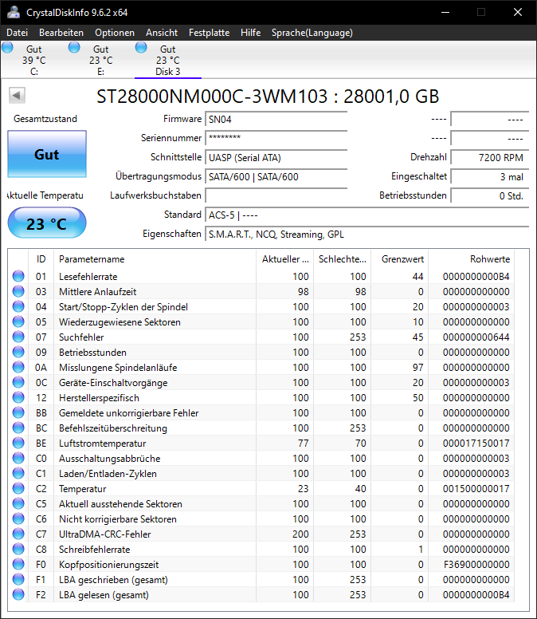Click status orb beside ID 09 Betriebsstunden
The width and height of the screenshot is (537, 619).
click(x=18, y=352)
